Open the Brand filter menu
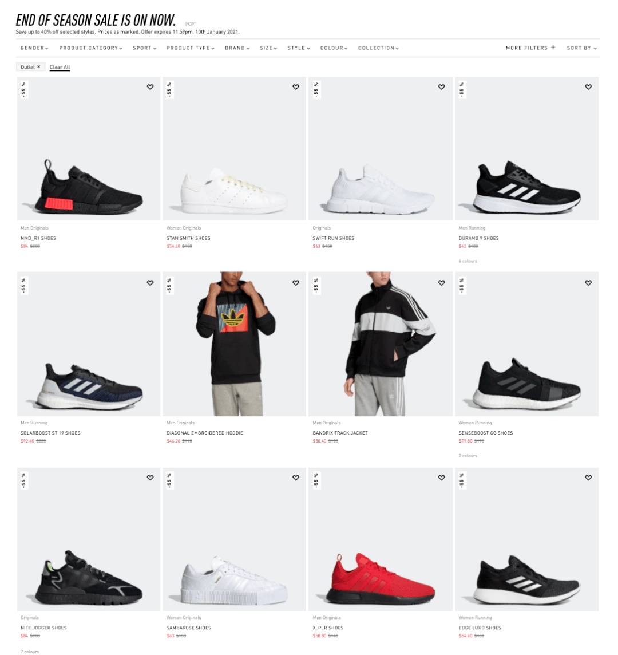This screenshot has height=655, width=618. (237, 48)
